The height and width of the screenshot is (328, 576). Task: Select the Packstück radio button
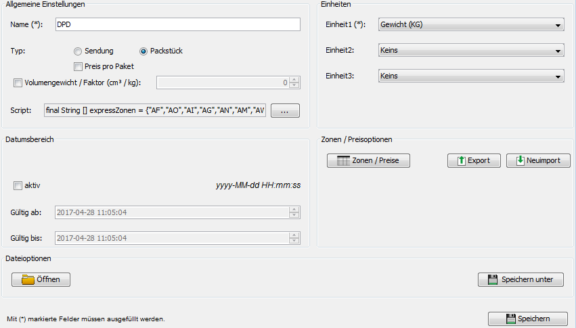[x=143, y=51]
